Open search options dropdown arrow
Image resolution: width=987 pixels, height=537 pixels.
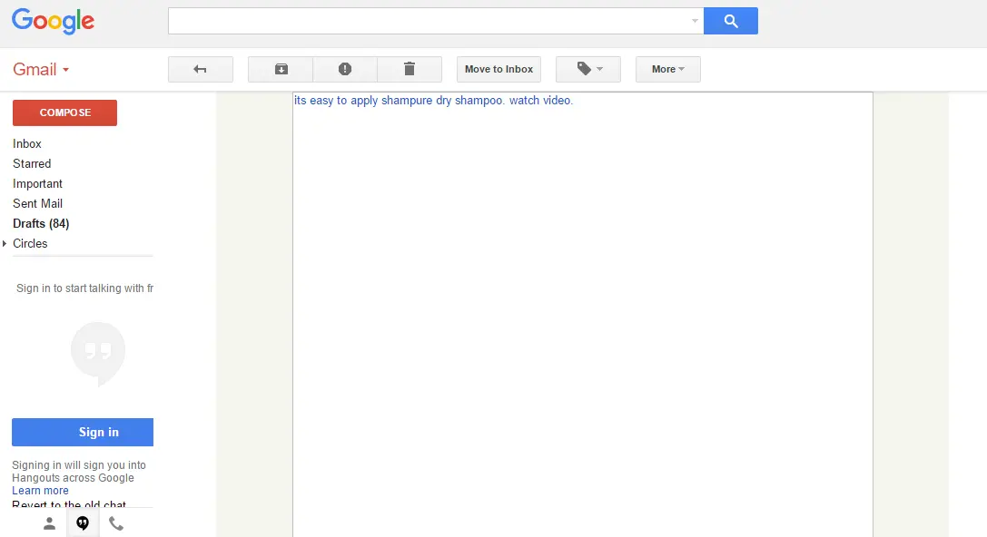click(695, 21)
